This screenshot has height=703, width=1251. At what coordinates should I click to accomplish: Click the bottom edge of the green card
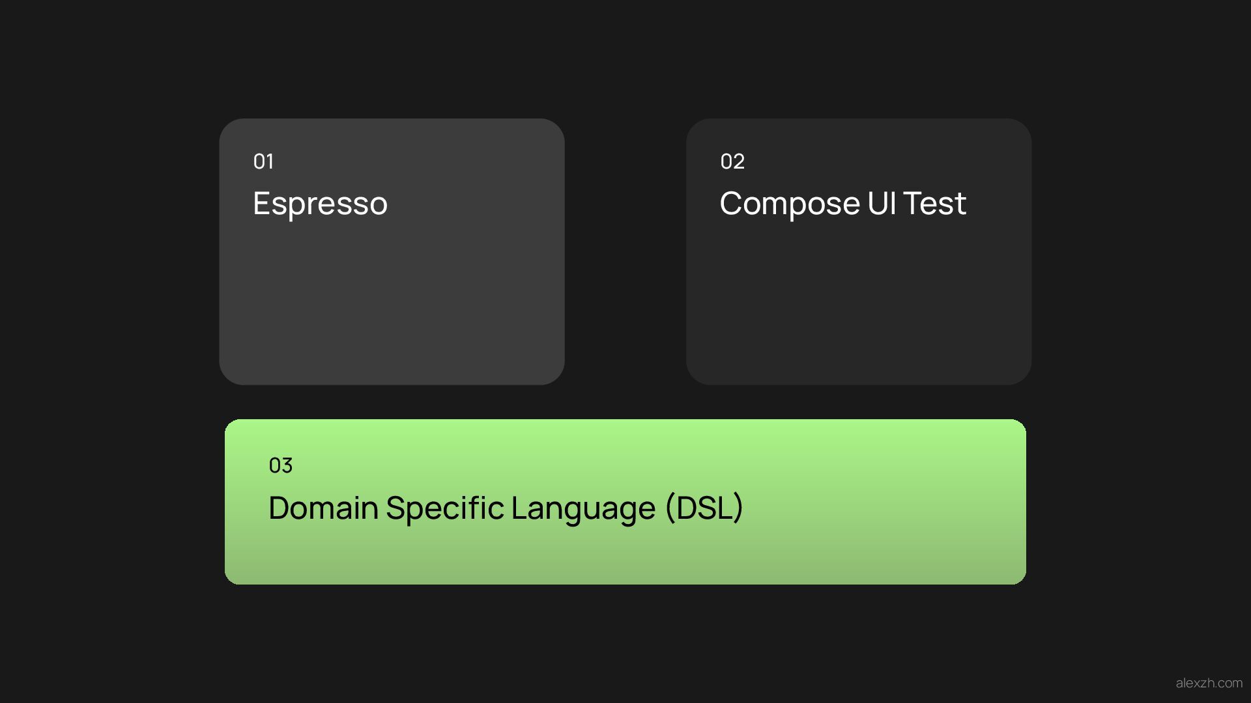click(x=625, y=581)
